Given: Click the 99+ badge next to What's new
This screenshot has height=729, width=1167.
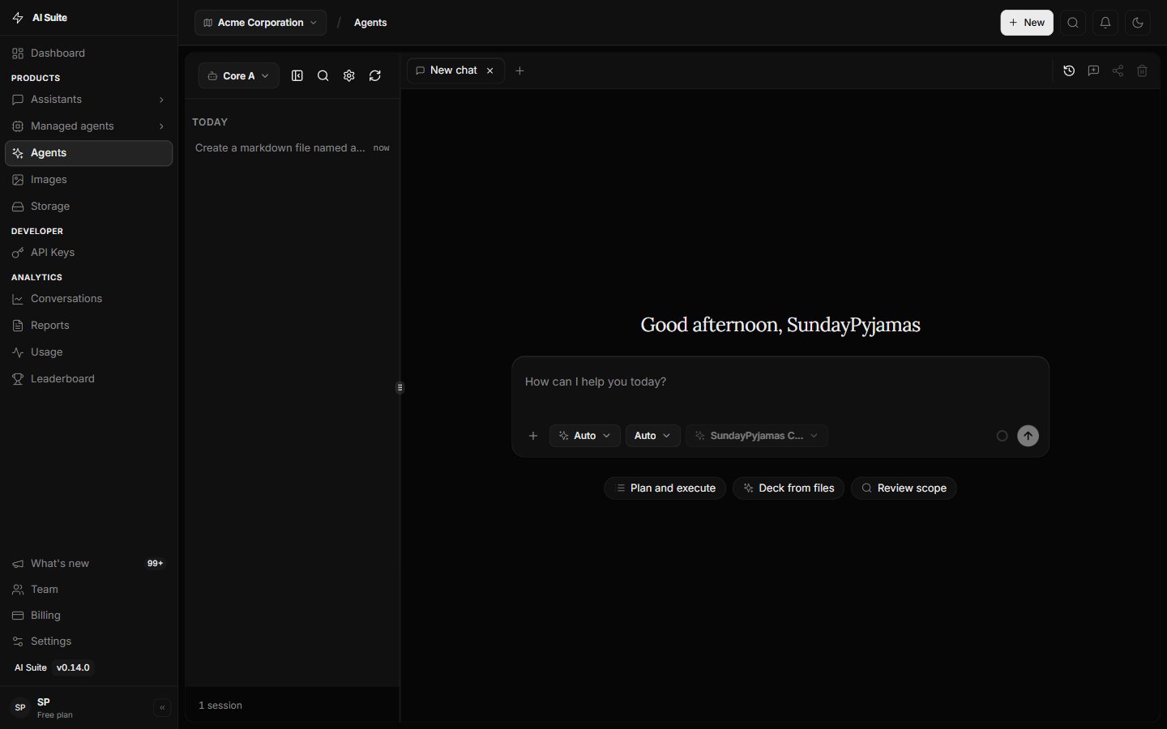Looking at the screenshot, I should [x=155, y=564].
